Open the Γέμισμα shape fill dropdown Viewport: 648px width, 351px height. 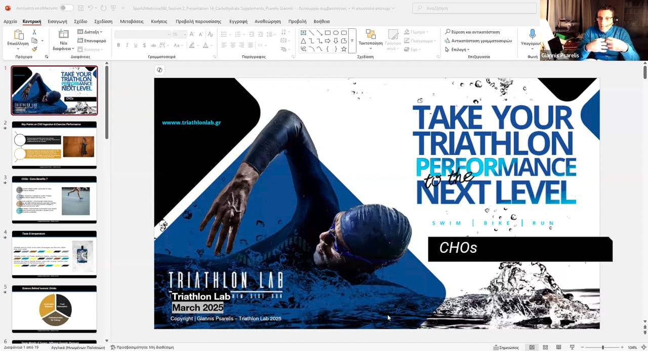416,32
